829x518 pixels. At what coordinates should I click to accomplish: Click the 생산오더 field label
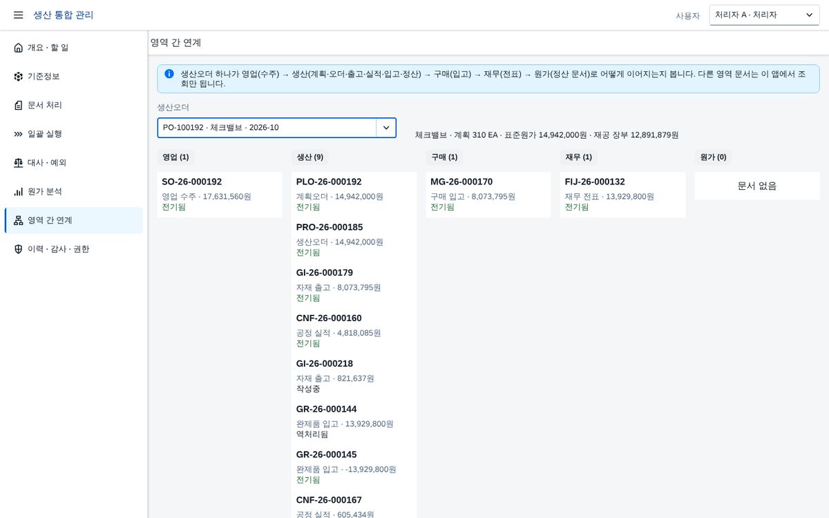coord(173,108)
